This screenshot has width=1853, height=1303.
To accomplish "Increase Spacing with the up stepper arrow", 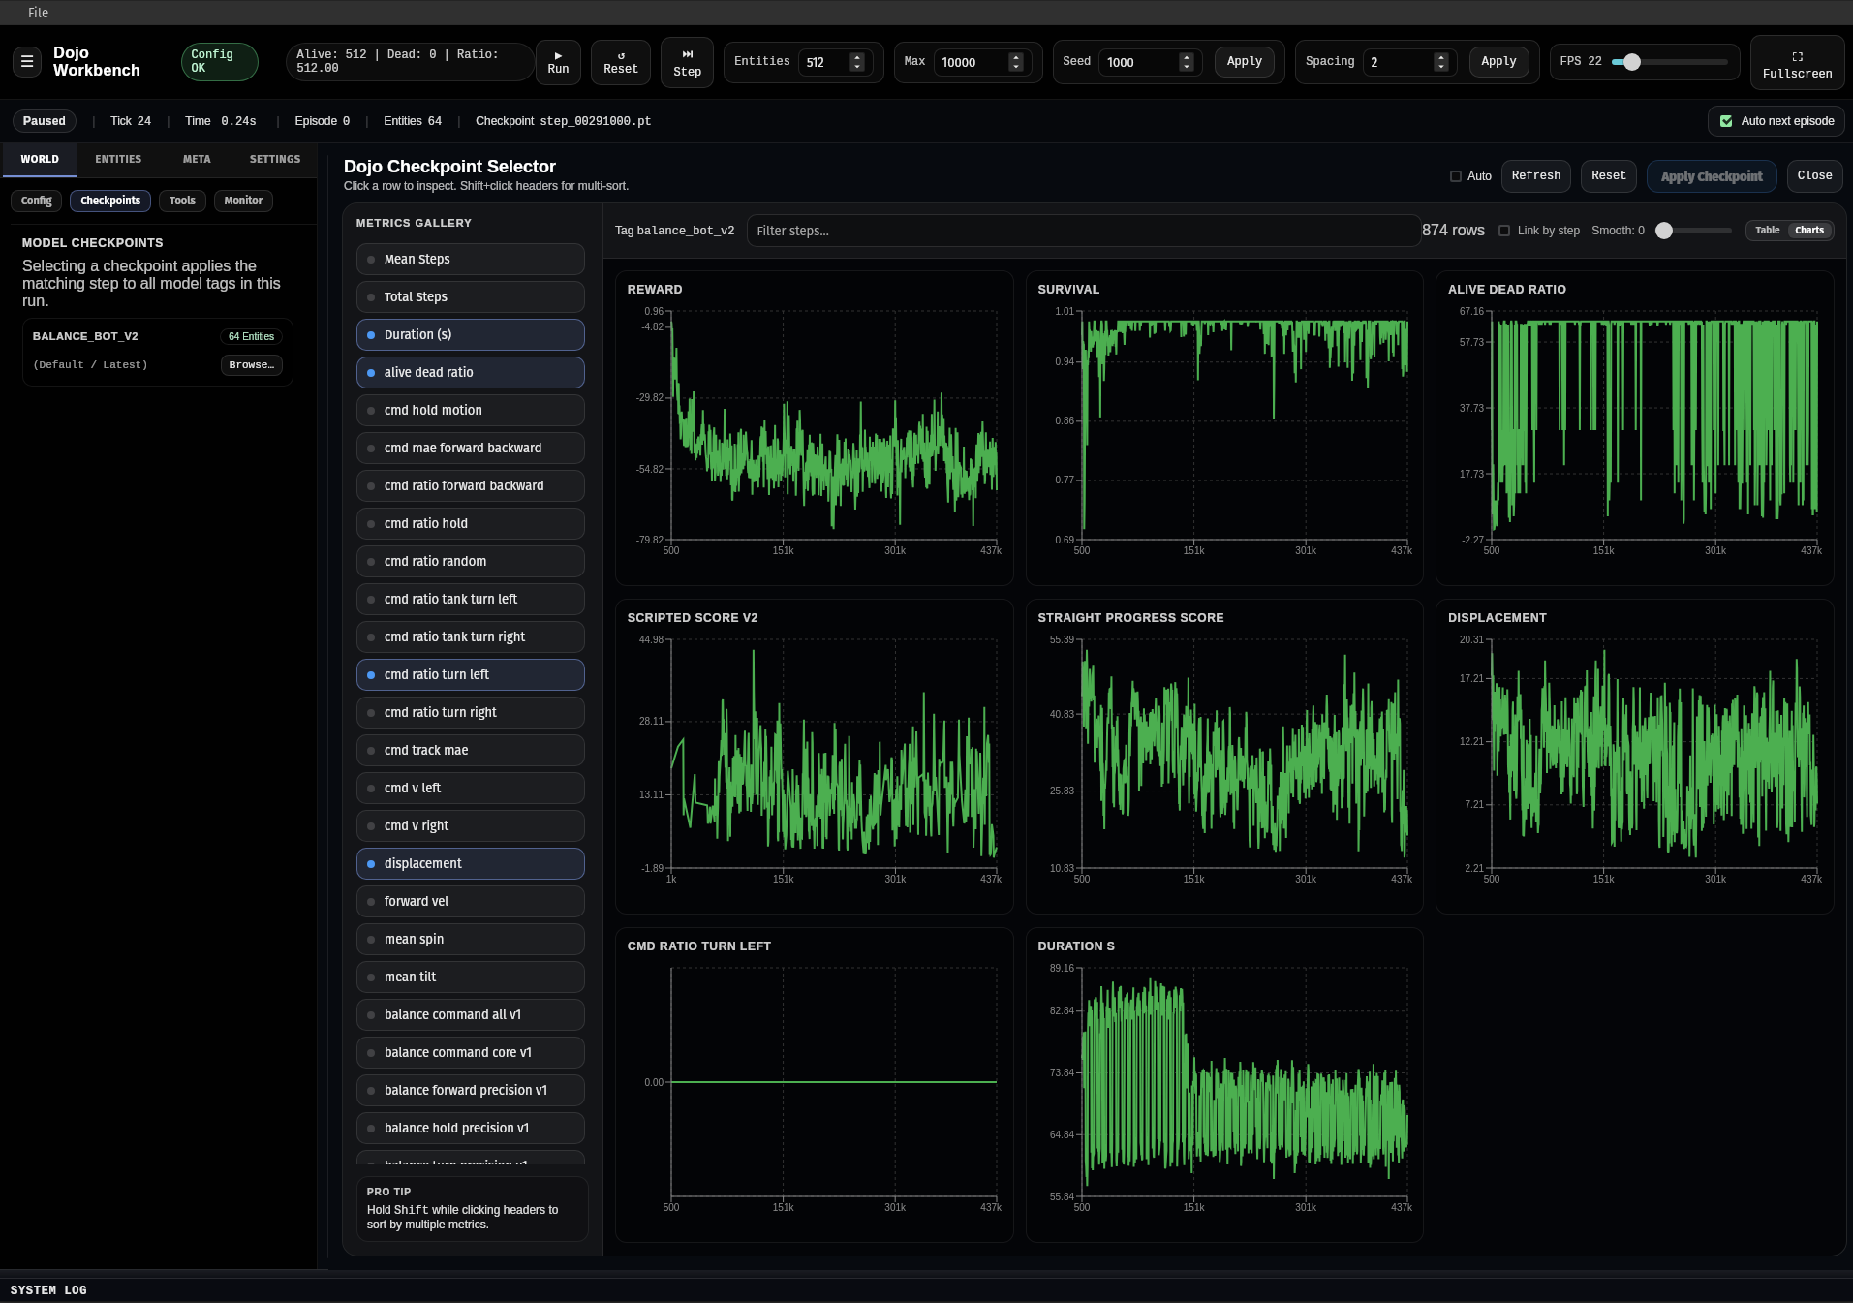I will pyautogui.click(x=1441, y=57).
